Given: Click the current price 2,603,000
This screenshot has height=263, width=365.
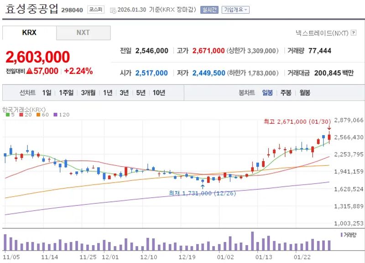Looking at the screenshot, I should [38, 57].
